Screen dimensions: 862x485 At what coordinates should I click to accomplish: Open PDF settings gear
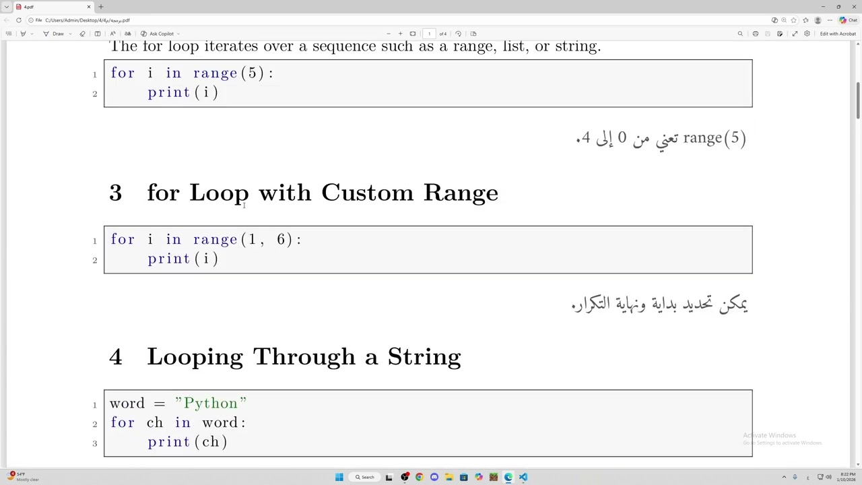pyautogui.click(x=807, y=34)
